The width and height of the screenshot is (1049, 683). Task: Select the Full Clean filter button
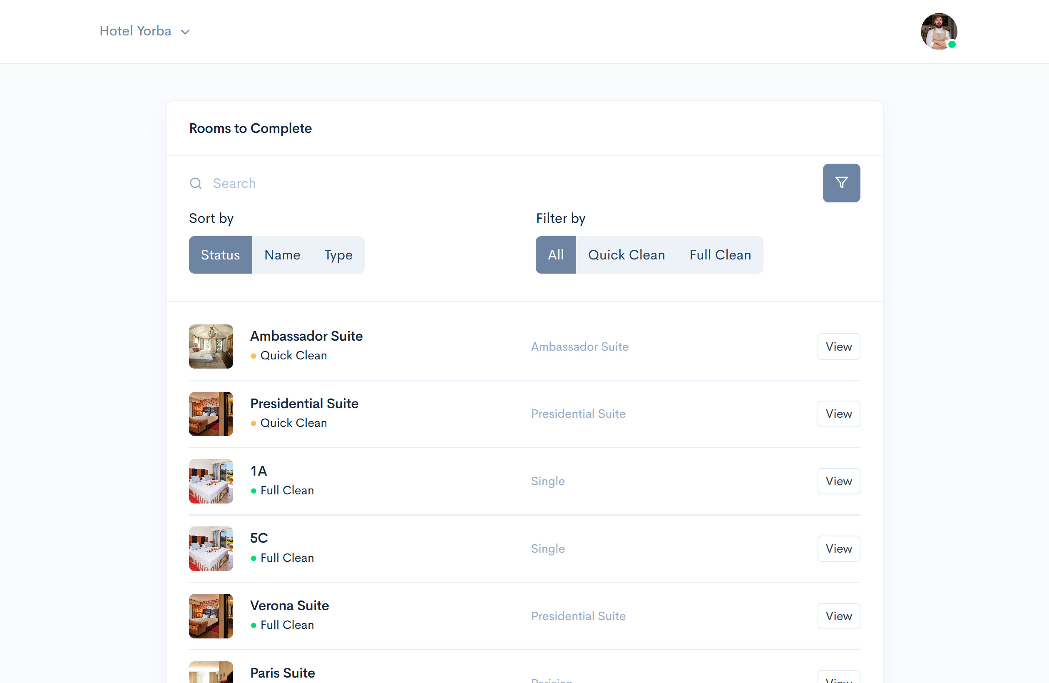[720, 255]
